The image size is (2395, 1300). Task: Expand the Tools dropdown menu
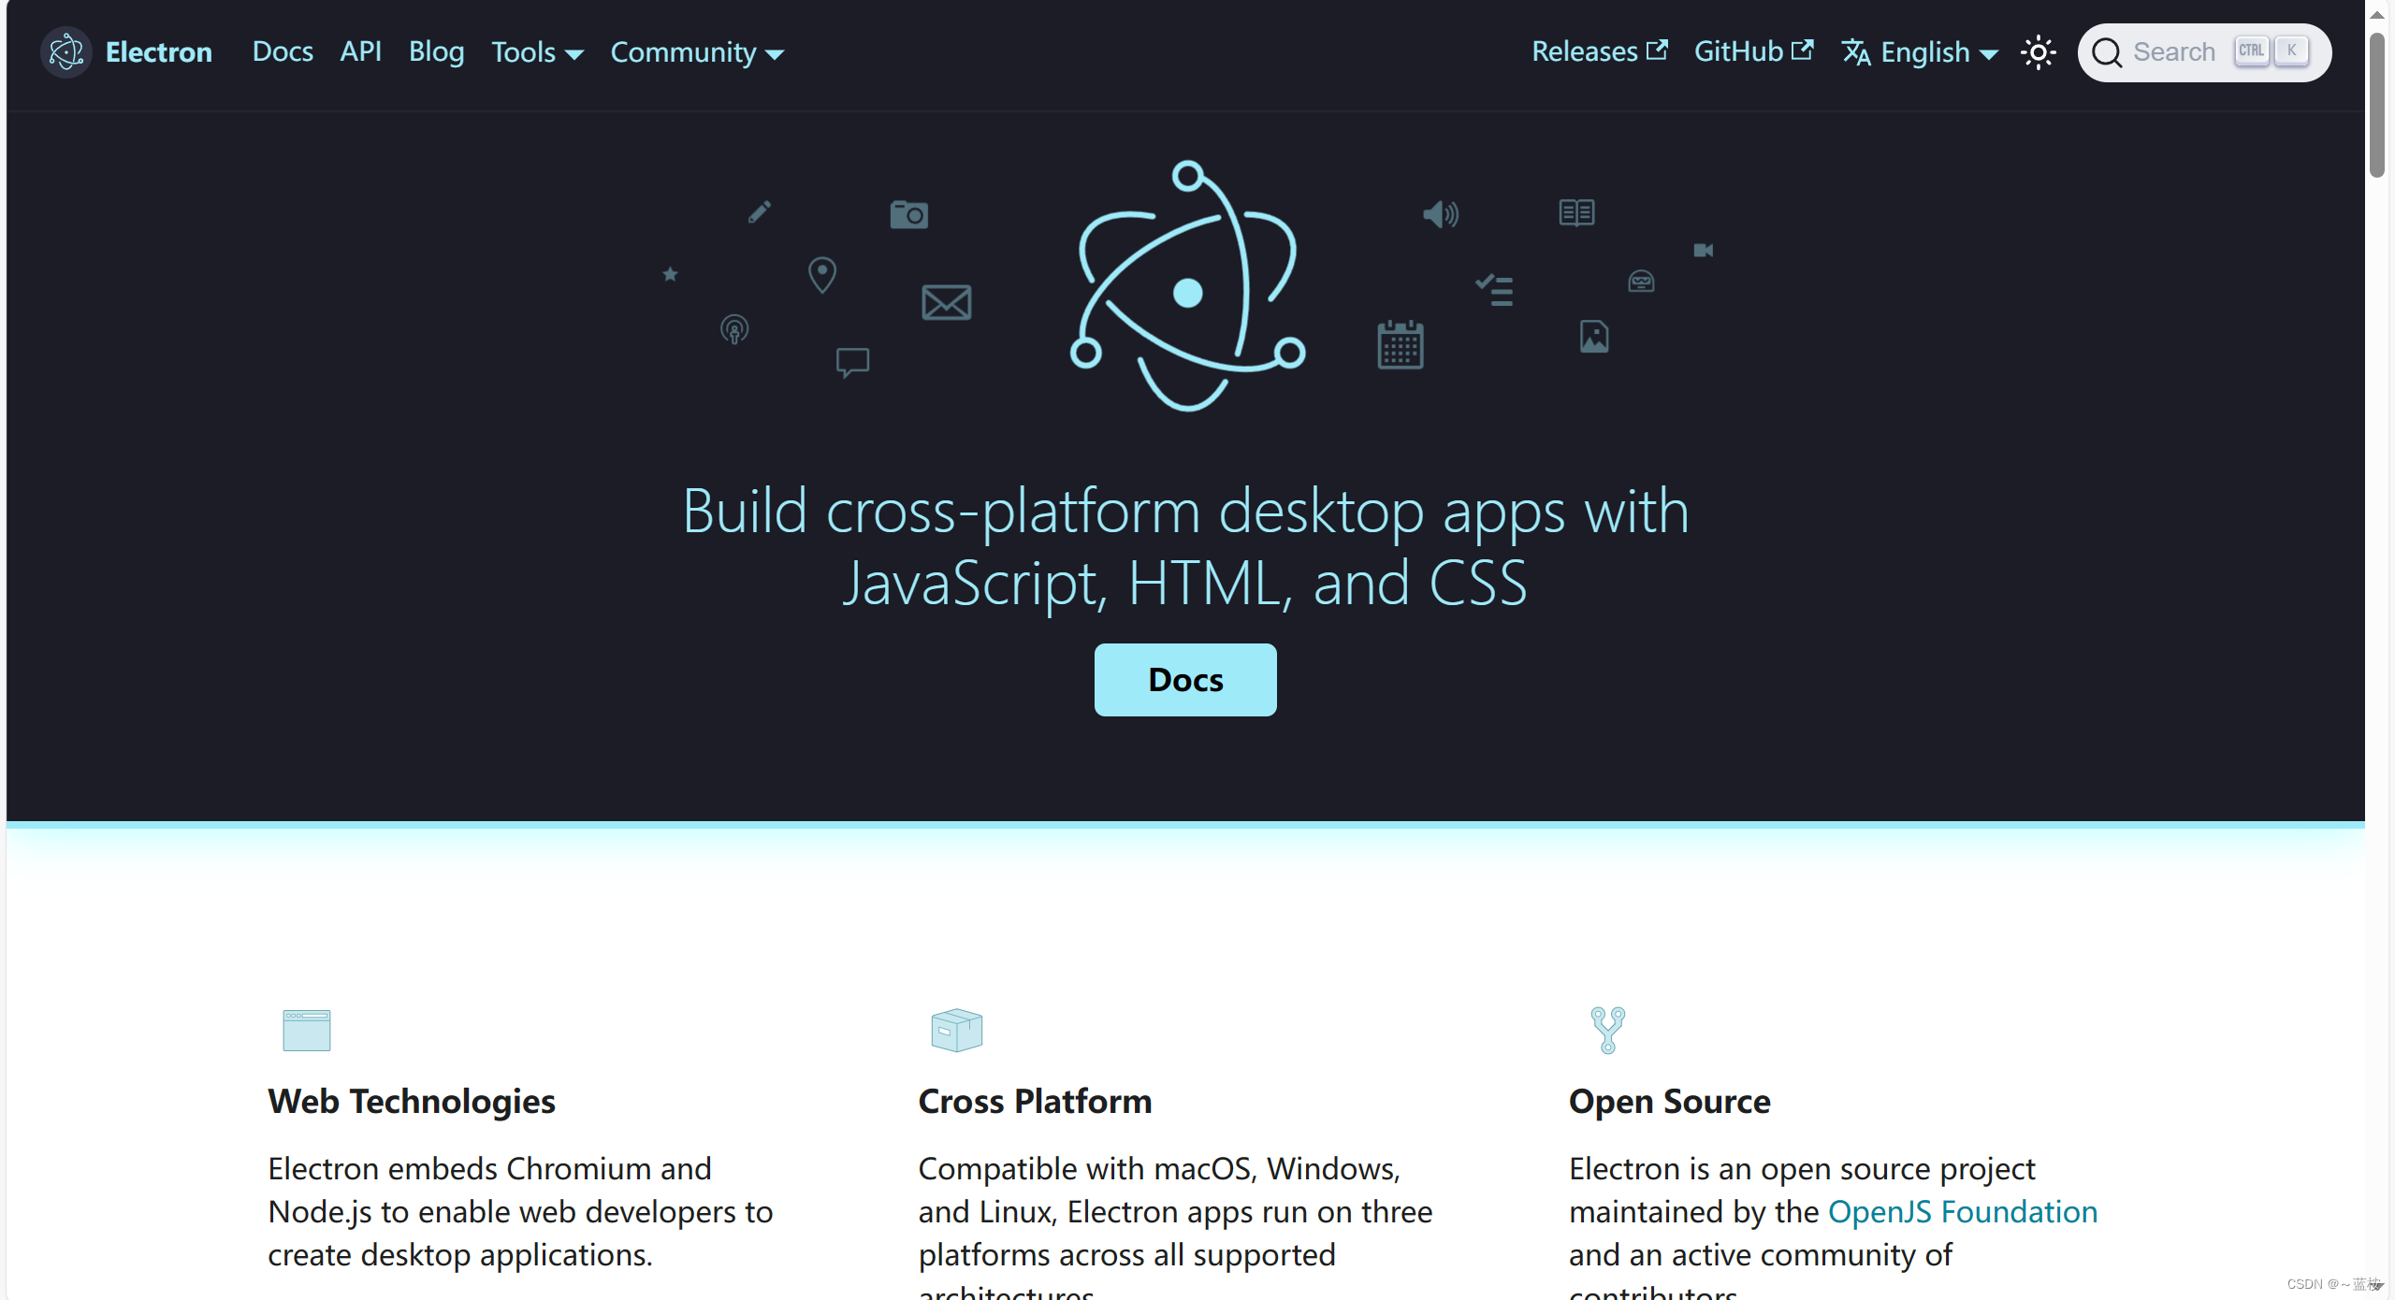click(x=538, y=52)
